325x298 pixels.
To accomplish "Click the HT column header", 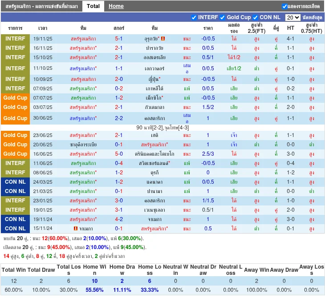I will click(291, 28).
